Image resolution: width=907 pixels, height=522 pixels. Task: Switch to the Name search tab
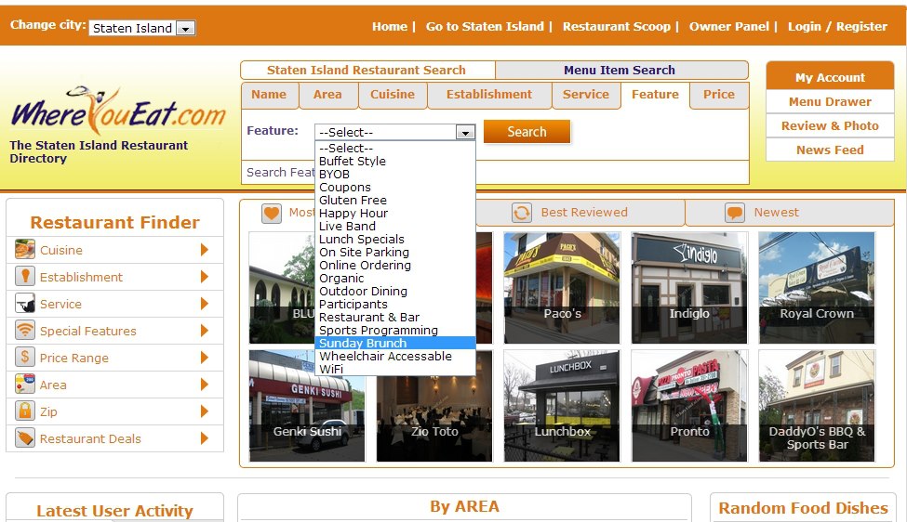point(269,95)
